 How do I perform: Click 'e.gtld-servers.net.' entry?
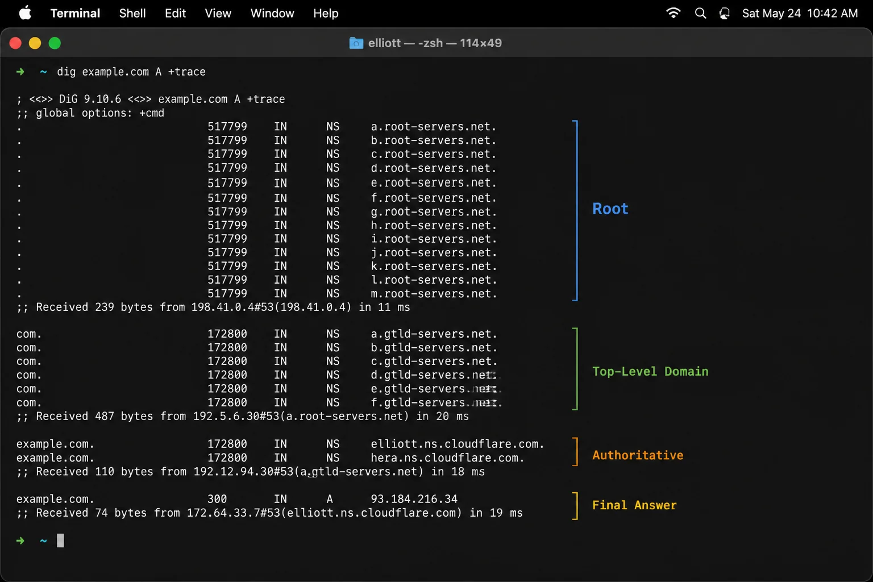click(x=436, y=388)
